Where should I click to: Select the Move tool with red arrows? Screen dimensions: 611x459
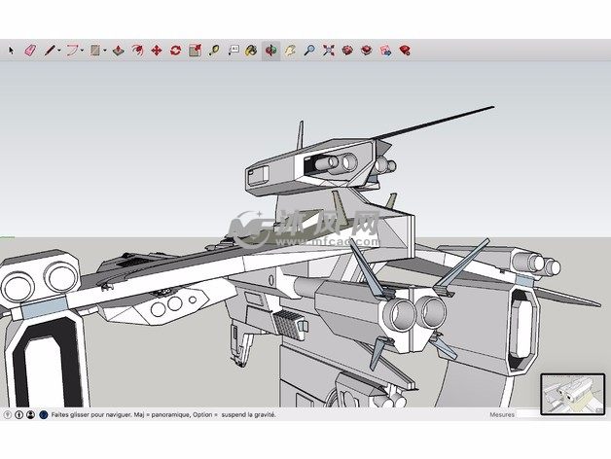(156, 50)
